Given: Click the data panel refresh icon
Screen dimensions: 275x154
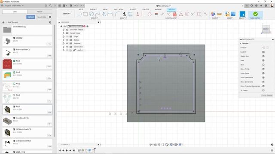Looking at the screenshot, I should pos(46,6).
